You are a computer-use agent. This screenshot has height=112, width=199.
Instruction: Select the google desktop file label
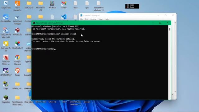point(87,102)
